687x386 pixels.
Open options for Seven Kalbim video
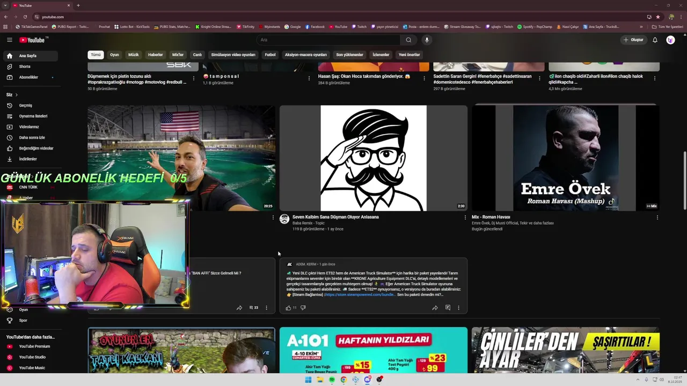[x=465, y=217]
